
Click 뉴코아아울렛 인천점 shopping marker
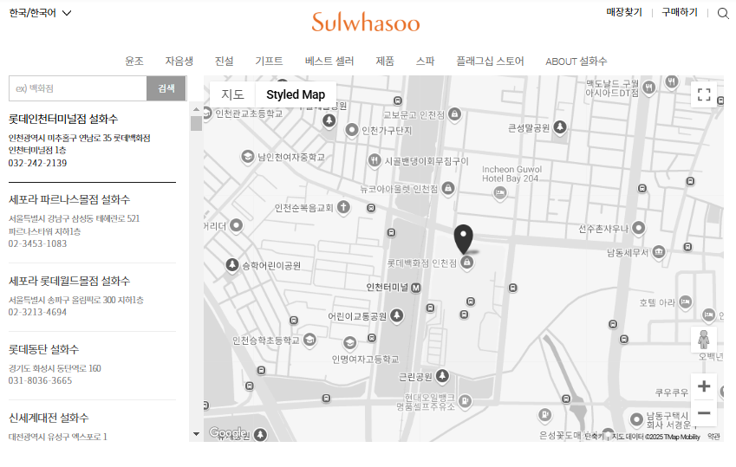[448, 188]
